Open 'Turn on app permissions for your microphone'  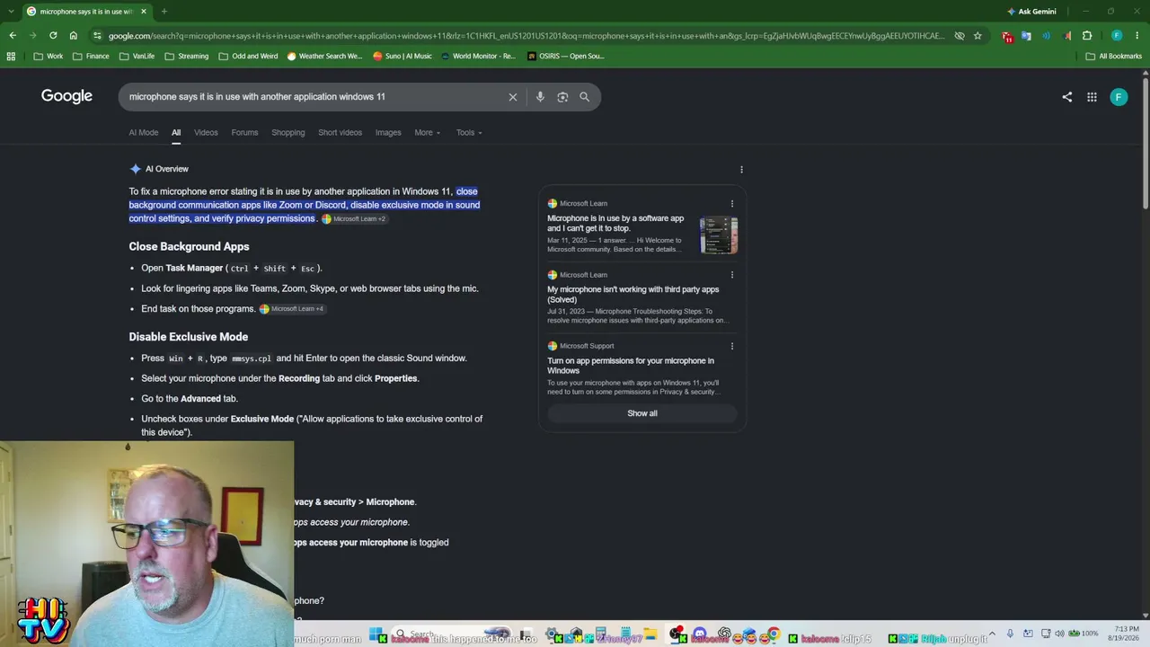(x=631, y=366)
